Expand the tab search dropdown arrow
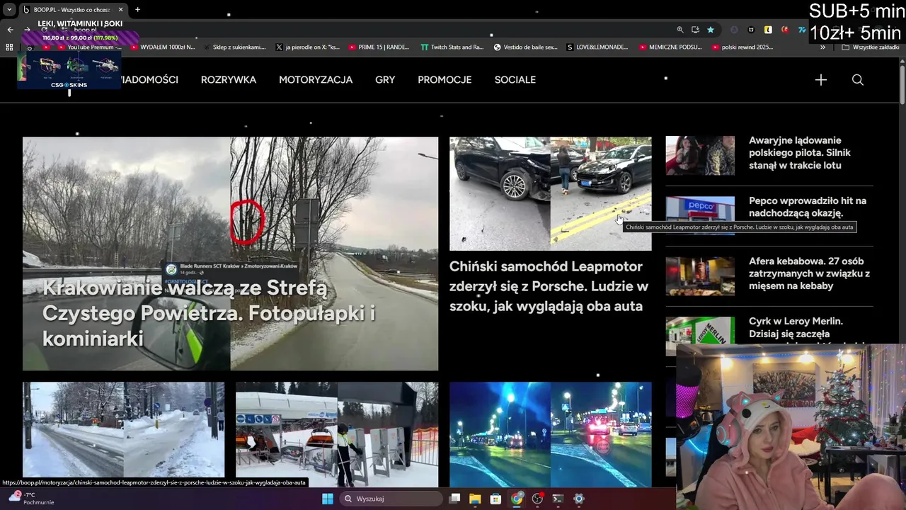Viewport: 906px width, 510px height. (x=9, y=10)
